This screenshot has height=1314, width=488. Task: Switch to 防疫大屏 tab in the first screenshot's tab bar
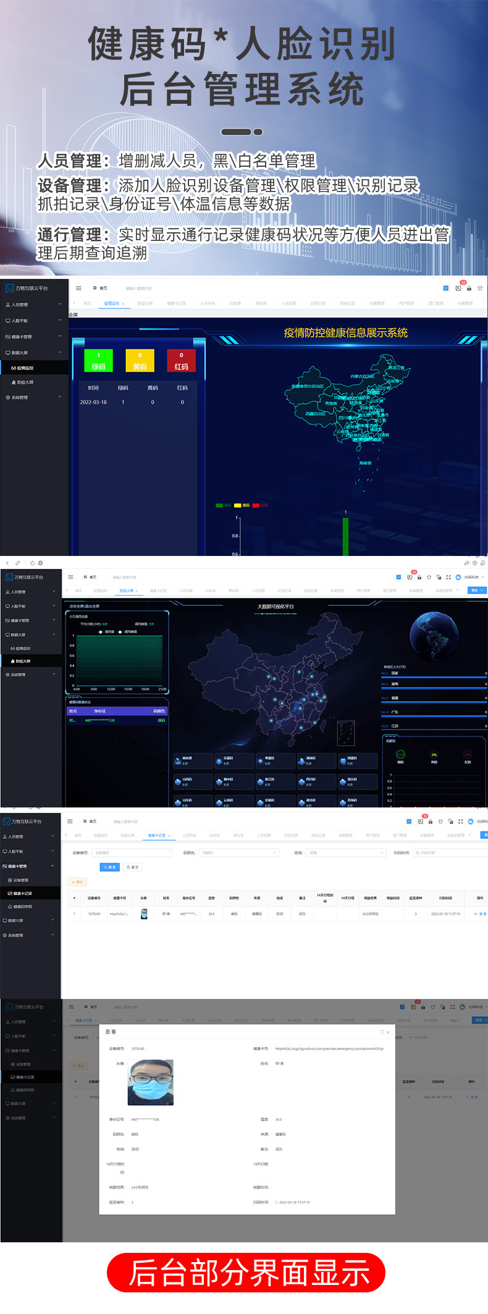point(145,303)
